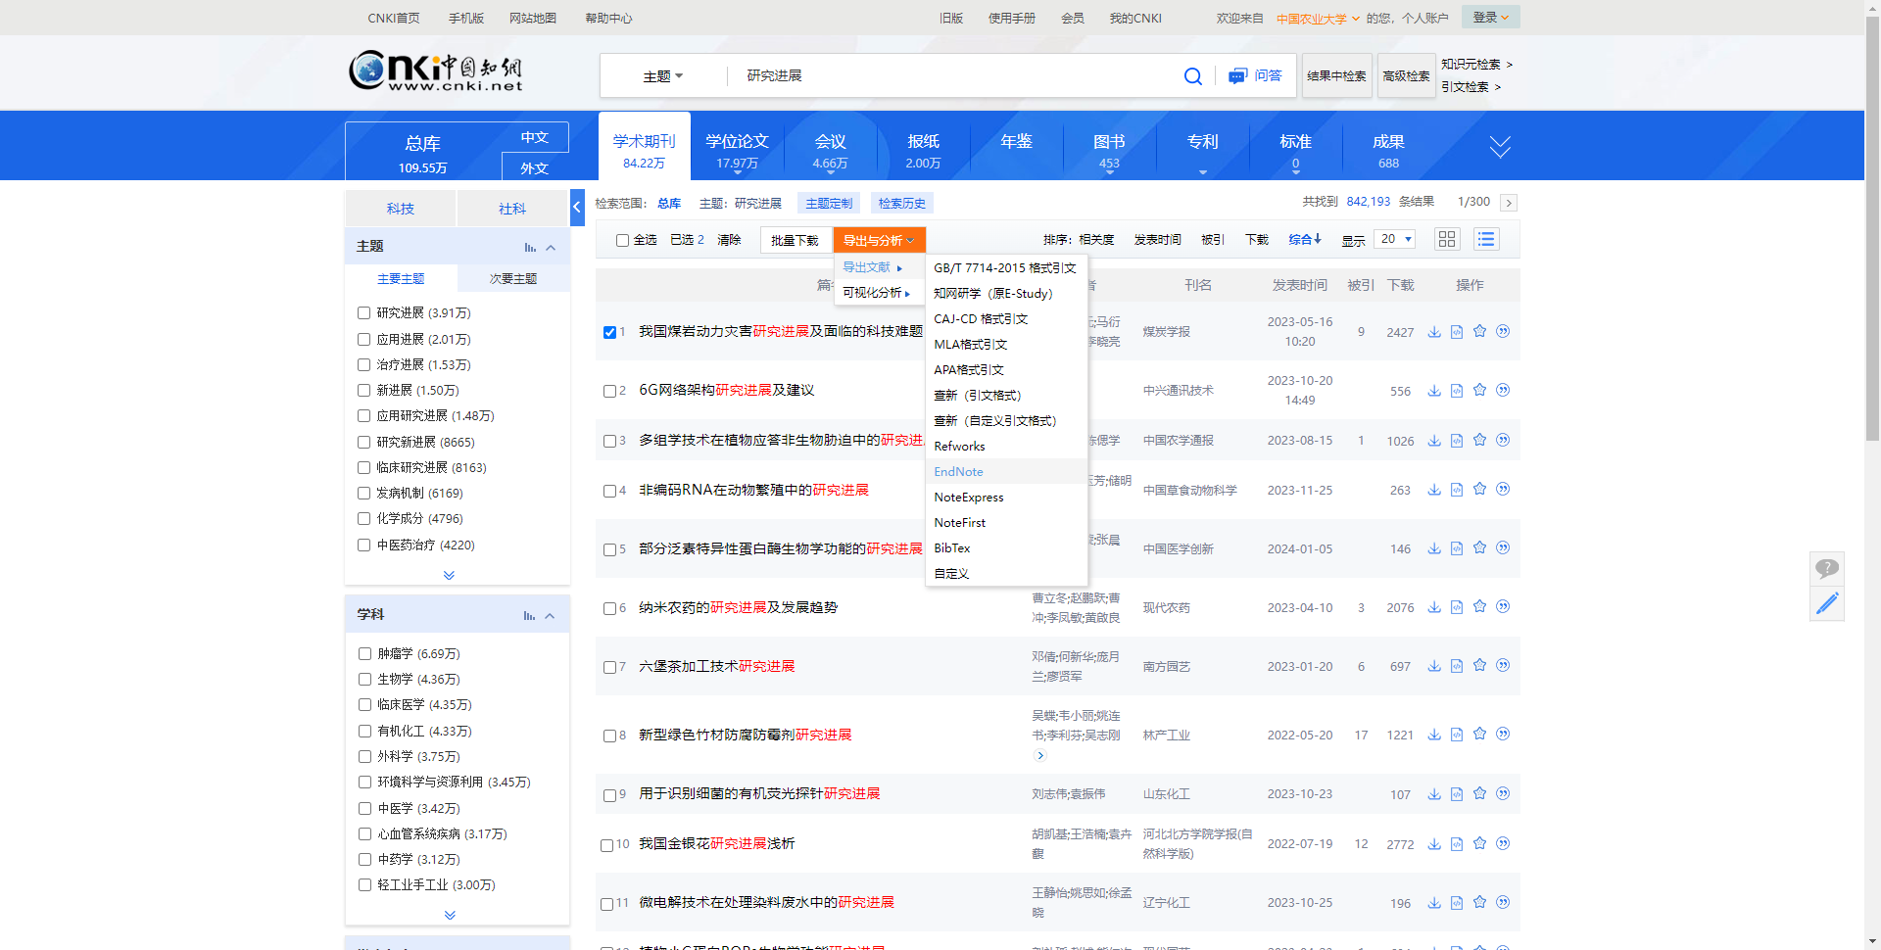1881x950 pixels.
Task: Cite the 多组学技术 article
Action: [1503, 440]
